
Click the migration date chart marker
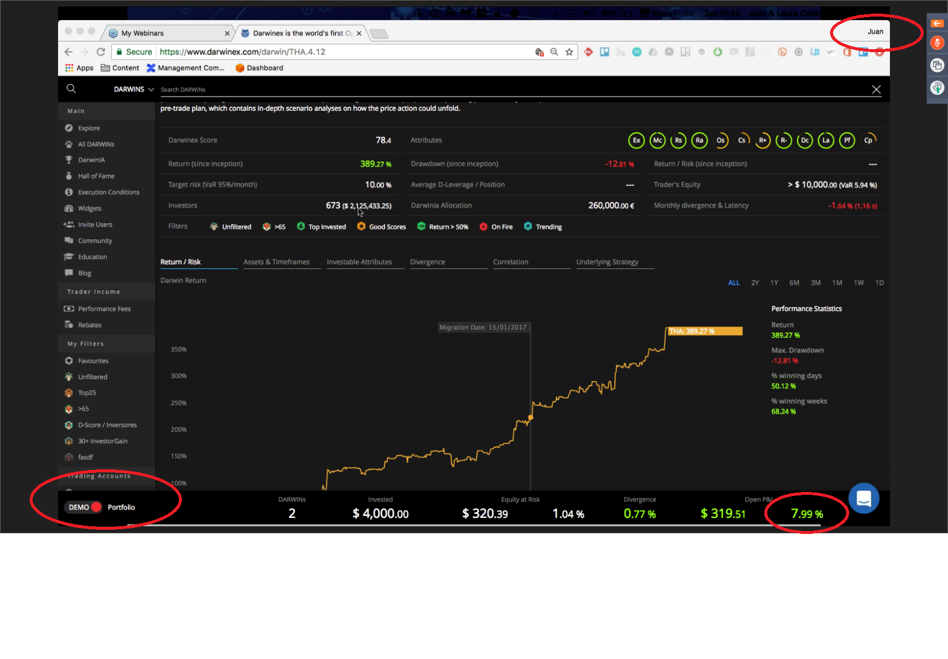530,418
